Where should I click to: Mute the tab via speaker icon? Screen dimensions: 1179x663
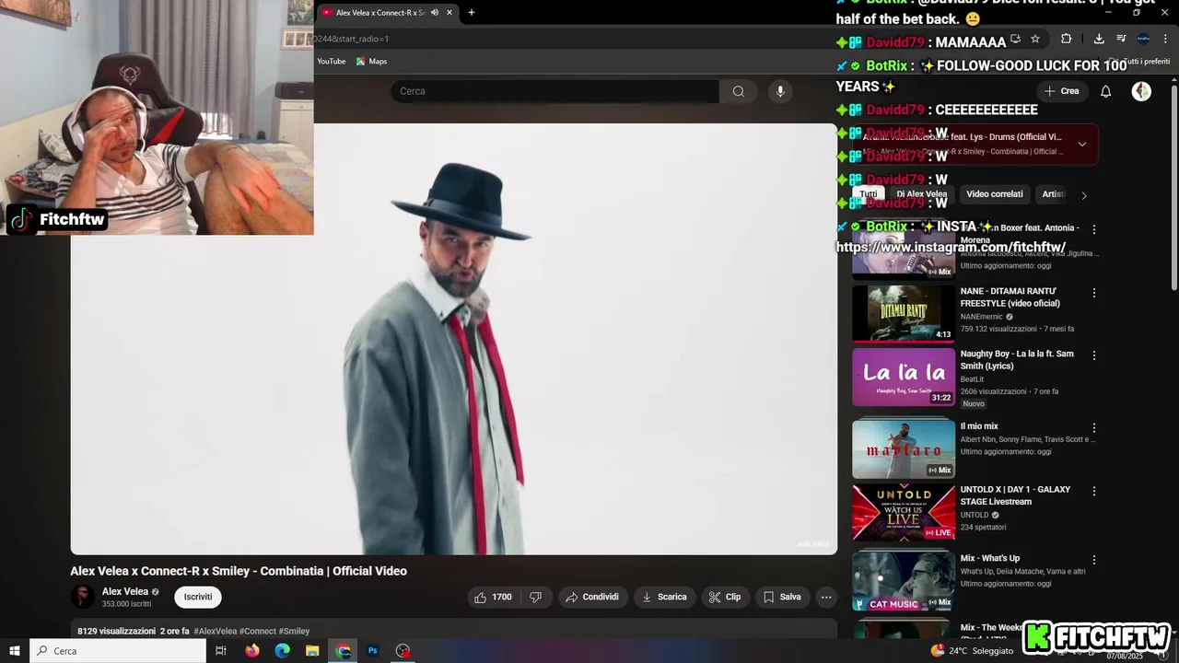click(435, 13)
